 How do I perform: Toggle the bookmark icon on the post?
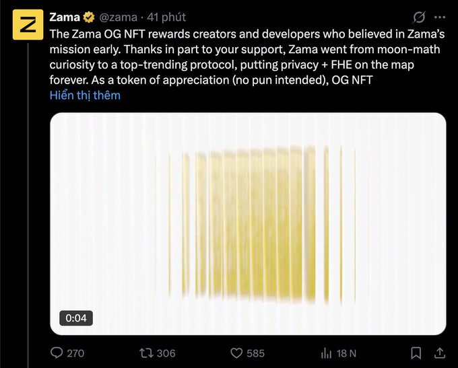coord(416,353)
